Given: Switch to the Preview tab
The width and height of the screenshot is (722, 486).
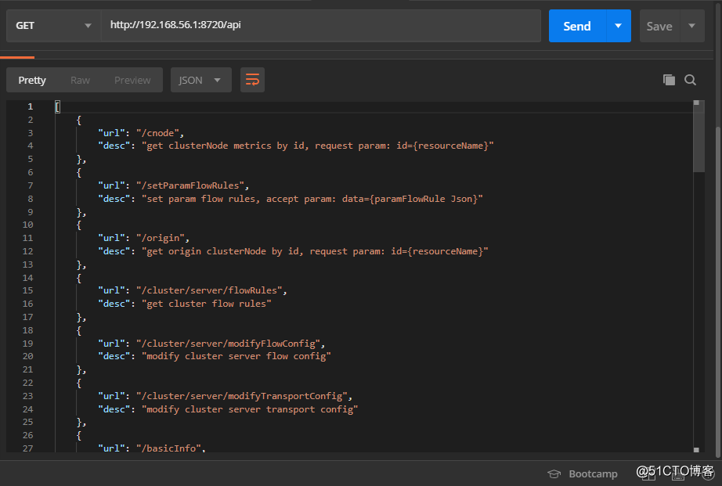Looking at the screenshot, I should 132,80.
